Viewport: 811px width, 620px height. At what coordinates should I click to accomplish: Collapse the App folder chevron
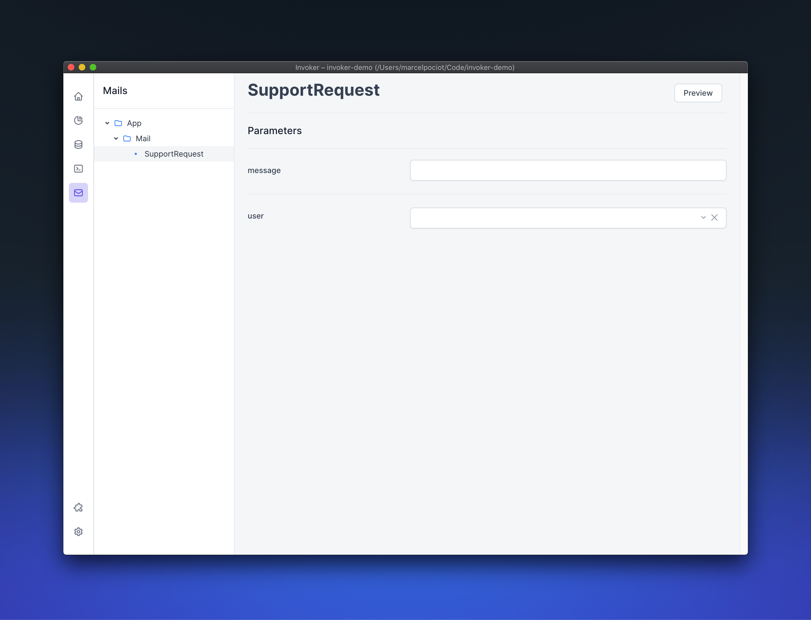click(107, 123)
